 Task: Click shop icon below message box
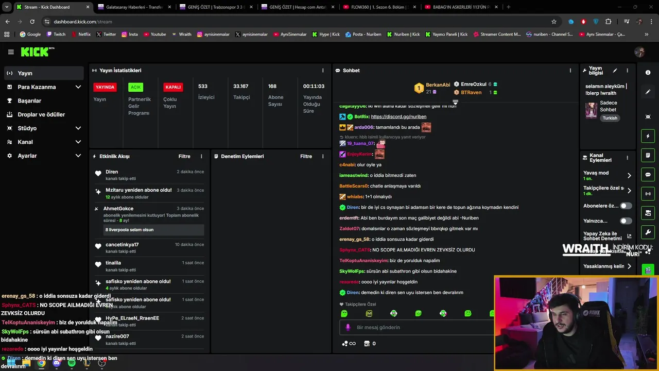(x=367, y=344)
